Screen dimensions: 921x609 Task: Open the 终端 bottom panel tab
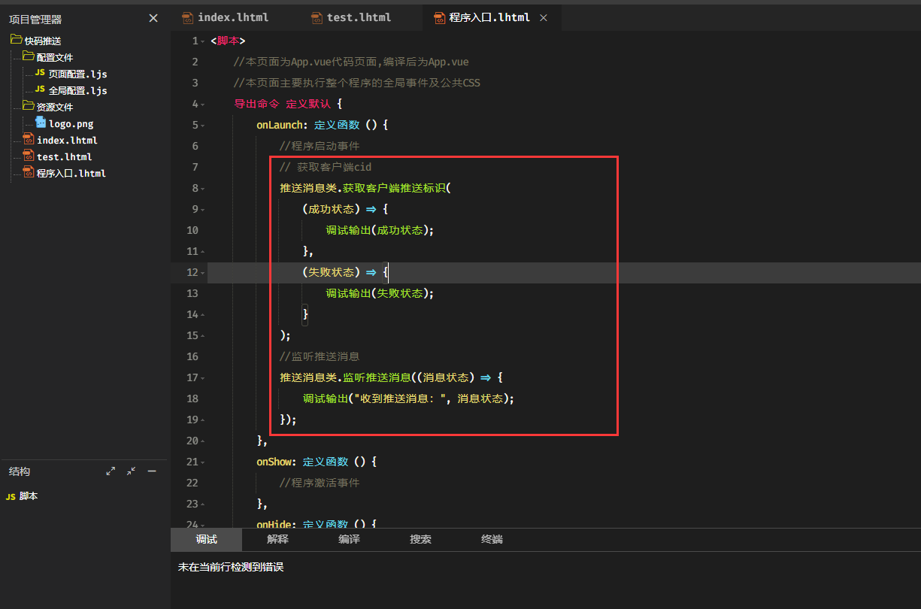pos(492,540)
